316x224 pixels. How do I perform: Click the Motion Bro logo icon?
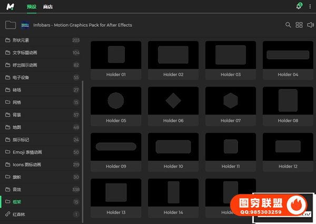click(11, 6)
